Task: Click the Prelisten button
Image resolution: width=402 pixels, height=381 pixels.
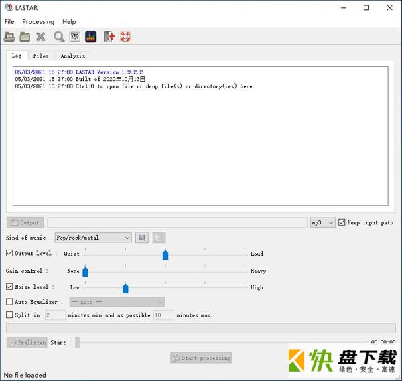Action: 27,342
